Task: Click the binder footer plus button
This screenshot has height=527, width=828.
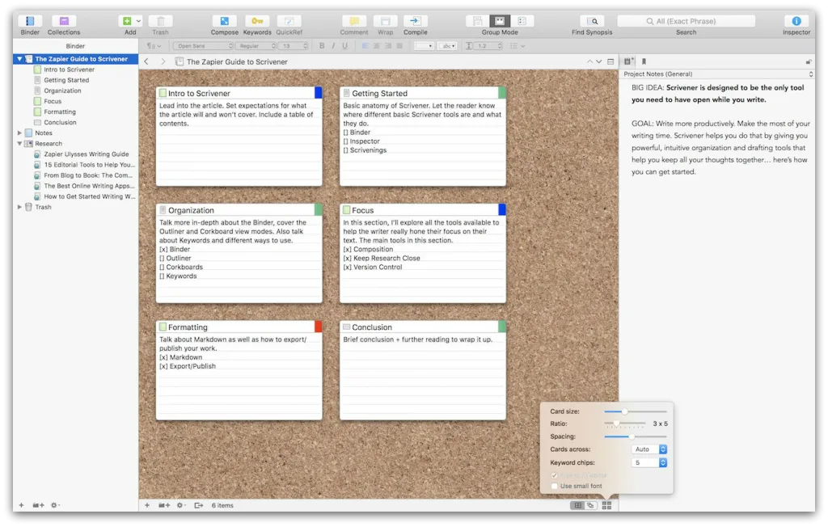Action: tap(21, 505)
